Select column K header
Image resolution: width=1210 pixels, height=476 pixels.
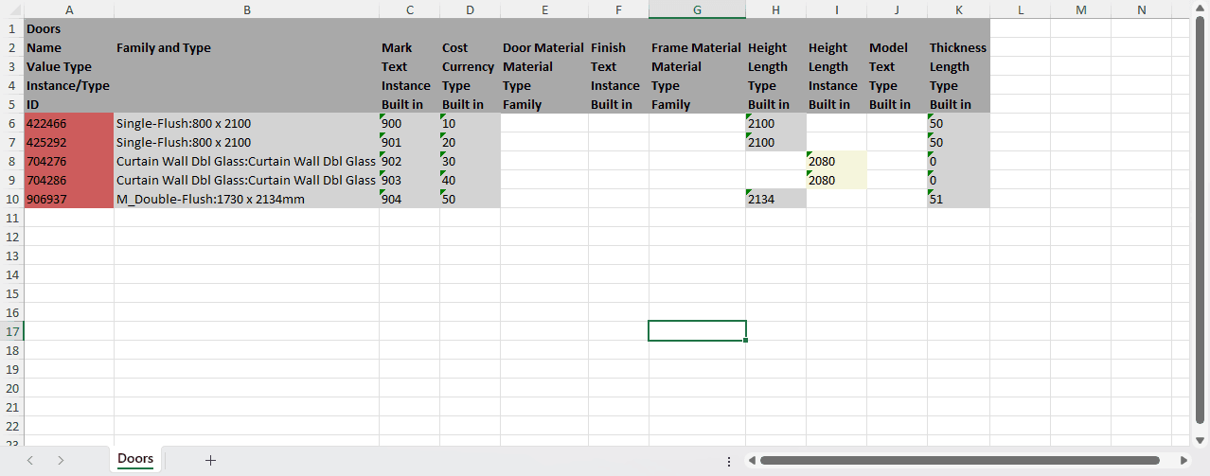coord(958,9)
